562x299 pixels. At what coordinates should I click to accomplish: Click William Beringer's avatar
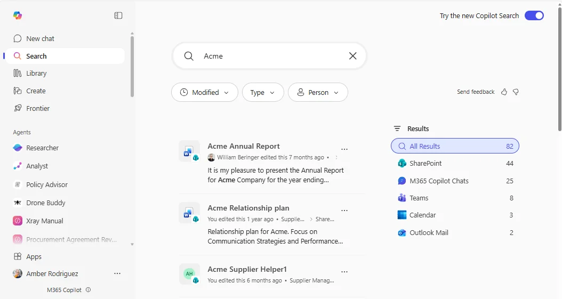(x=212, y=158)
